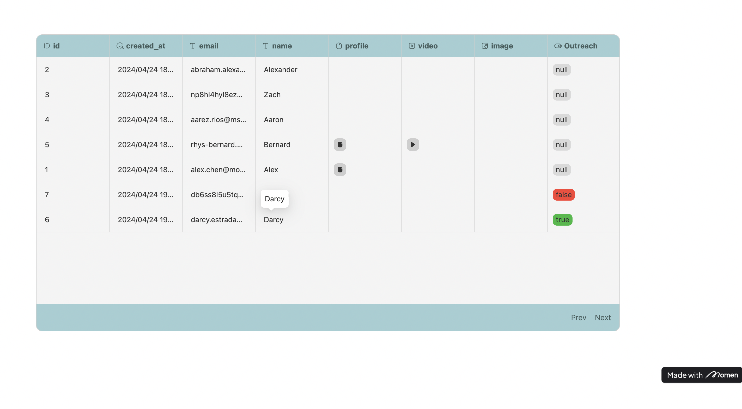Screen dimensions: 742x409
Task: Click the email cell alex.chen@mo...
Action: (219, 170)
